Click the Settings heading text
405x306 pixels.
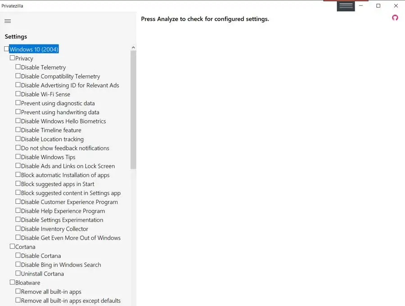16,37
